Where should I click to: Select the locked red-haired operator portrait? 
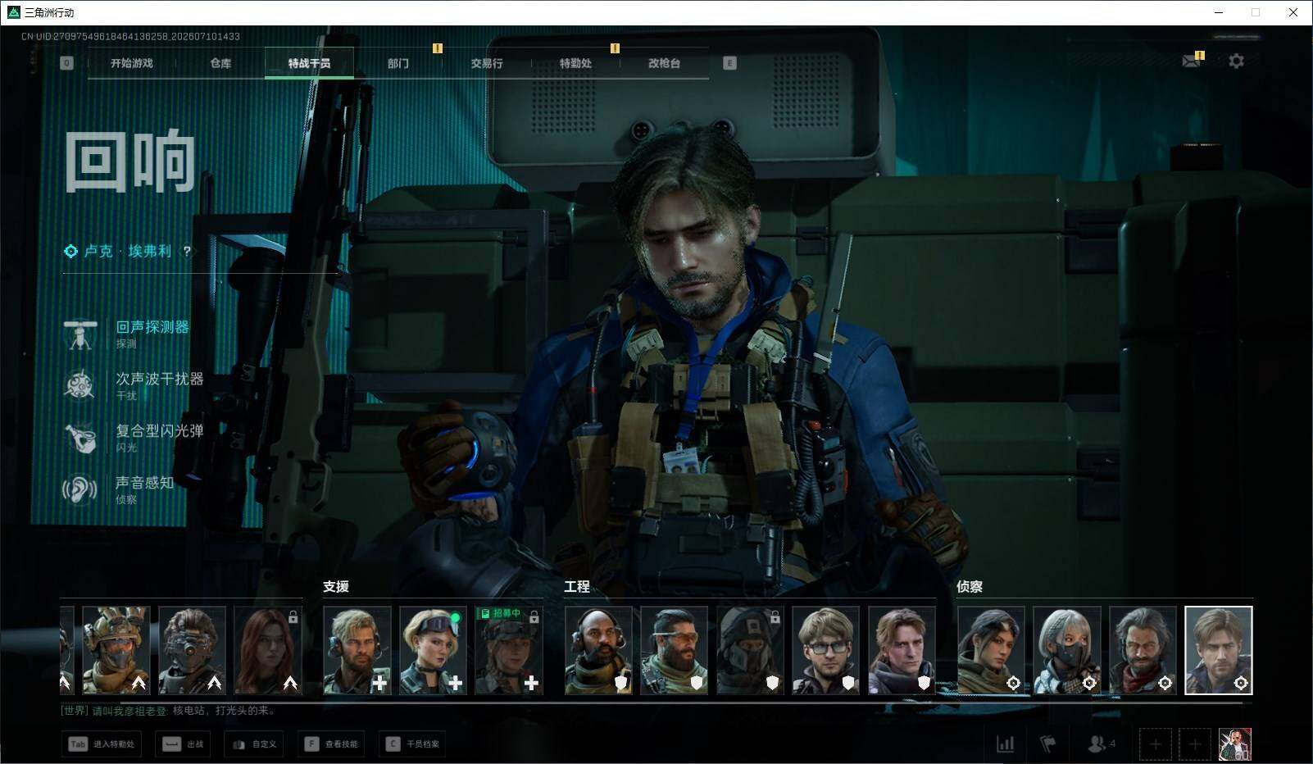coord(268,650)
